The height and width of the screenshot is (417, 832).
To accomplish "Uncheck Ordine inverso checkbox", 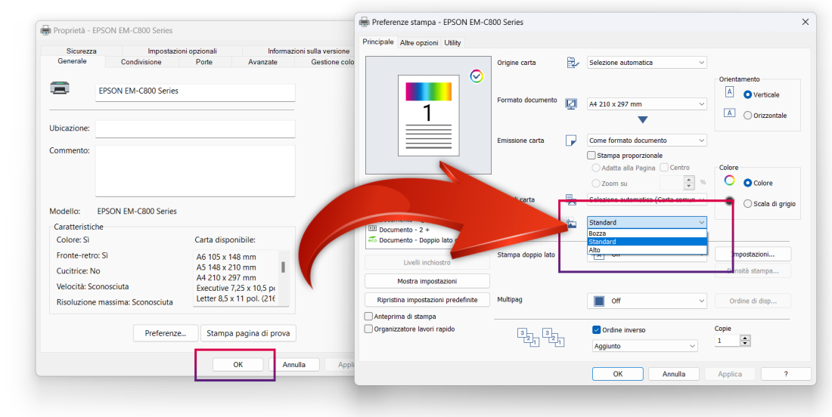I will (x=596, y=329).
